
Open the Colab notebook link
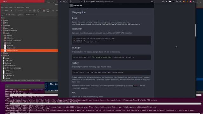pyautogui.click(x=106, y=24)
